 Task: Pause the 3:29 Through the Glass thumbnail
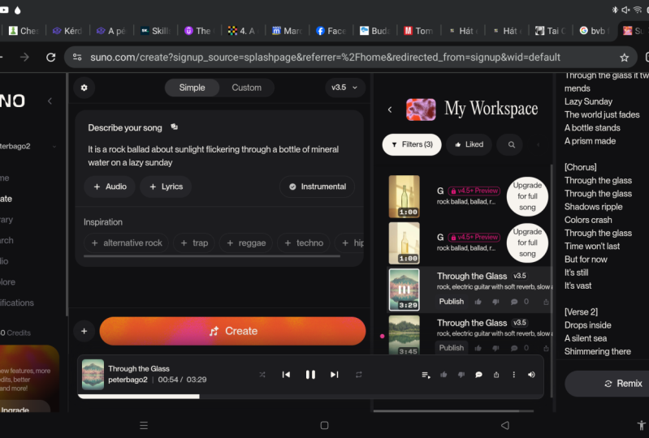click(x=404, y=290)
